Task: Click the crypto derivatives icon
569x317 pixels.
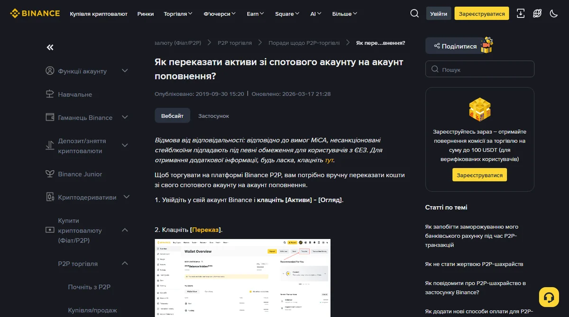Action: (50, 197)
